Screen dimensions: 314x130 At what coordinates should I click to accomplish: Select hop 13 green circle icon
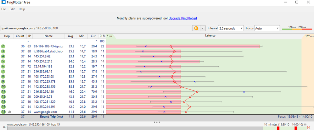click(3, 102)
